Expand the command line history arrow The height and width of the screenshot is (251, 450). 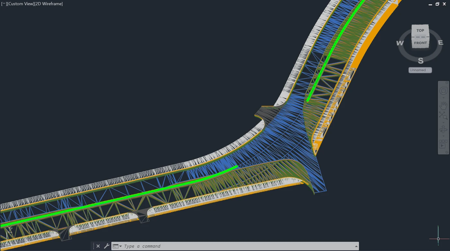click(x=356, y=246)
